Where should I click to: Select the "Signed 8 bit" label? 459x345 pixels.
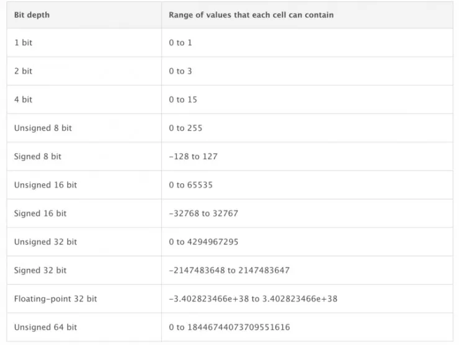[38, 157]
